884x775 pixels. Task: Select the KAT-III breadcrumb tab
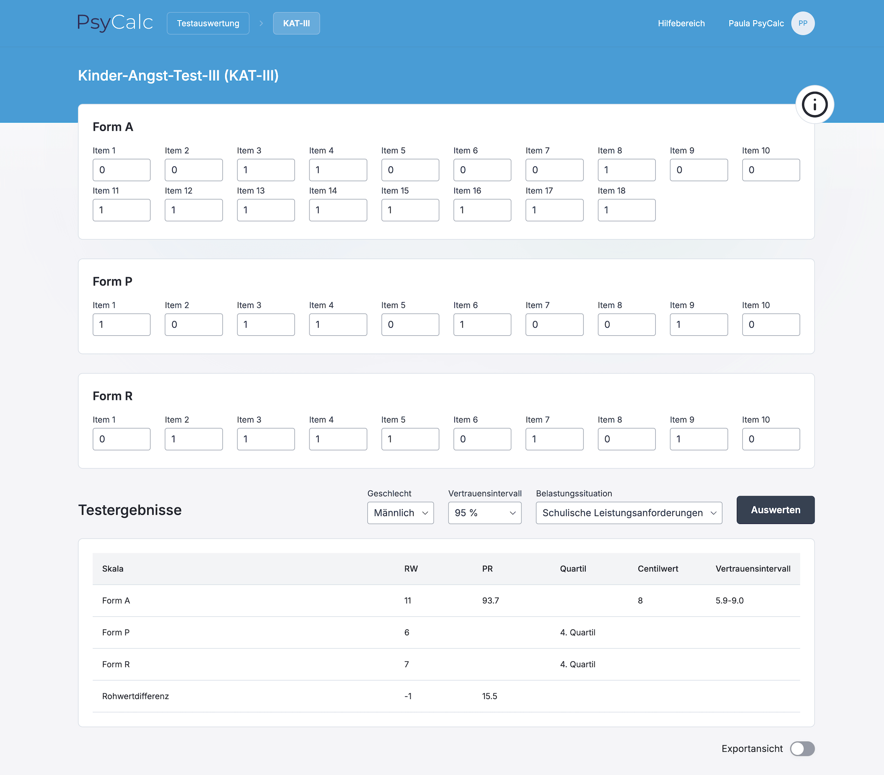296,23
